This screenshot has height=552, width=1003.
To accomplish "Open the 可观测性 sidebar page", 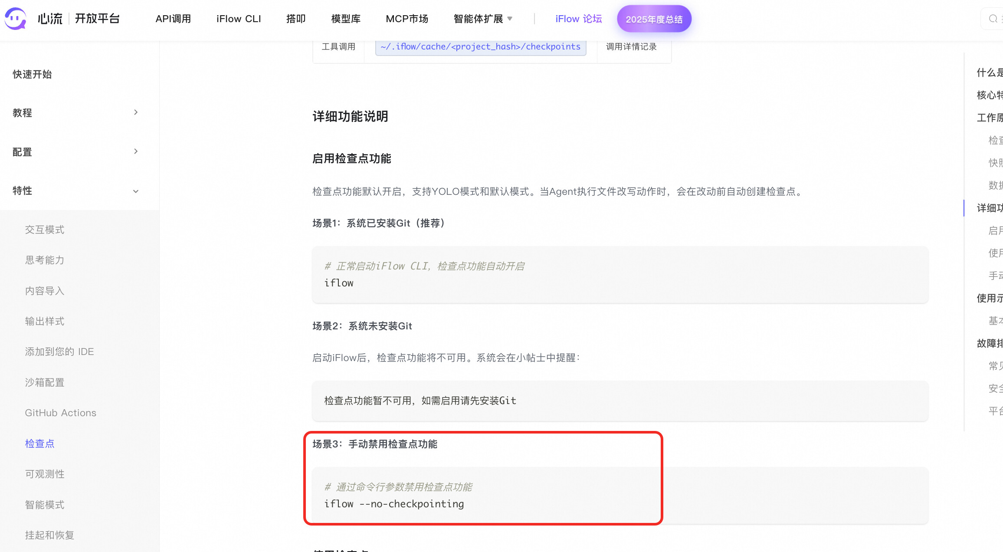I will 45,474.
